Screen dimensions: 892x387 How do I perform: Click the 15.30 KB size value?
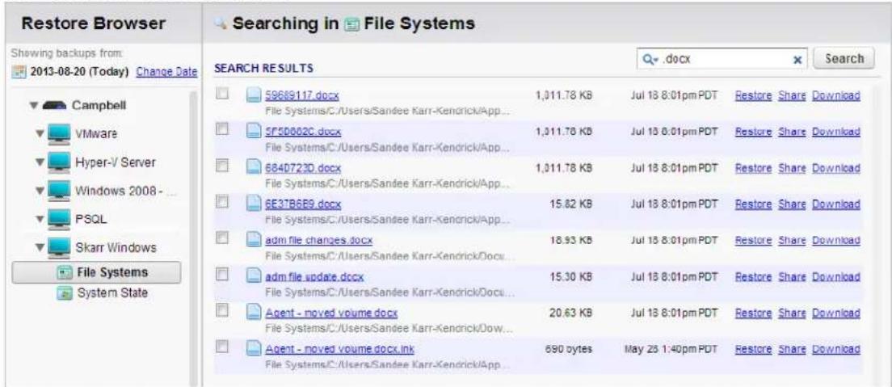[570, 277]
